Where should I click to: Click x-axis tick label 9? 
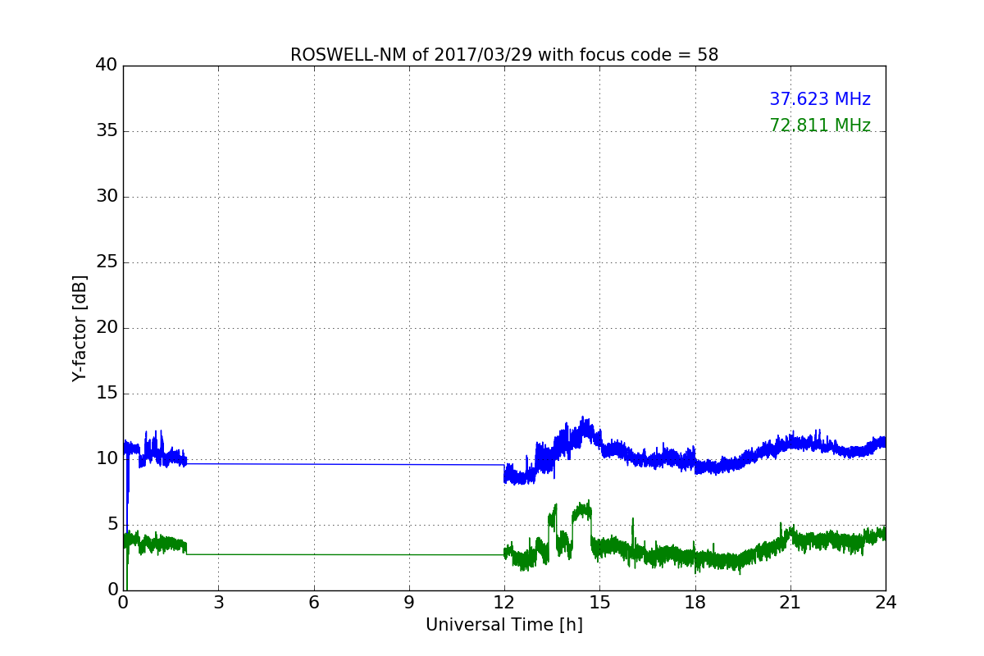tap(409, 603)
